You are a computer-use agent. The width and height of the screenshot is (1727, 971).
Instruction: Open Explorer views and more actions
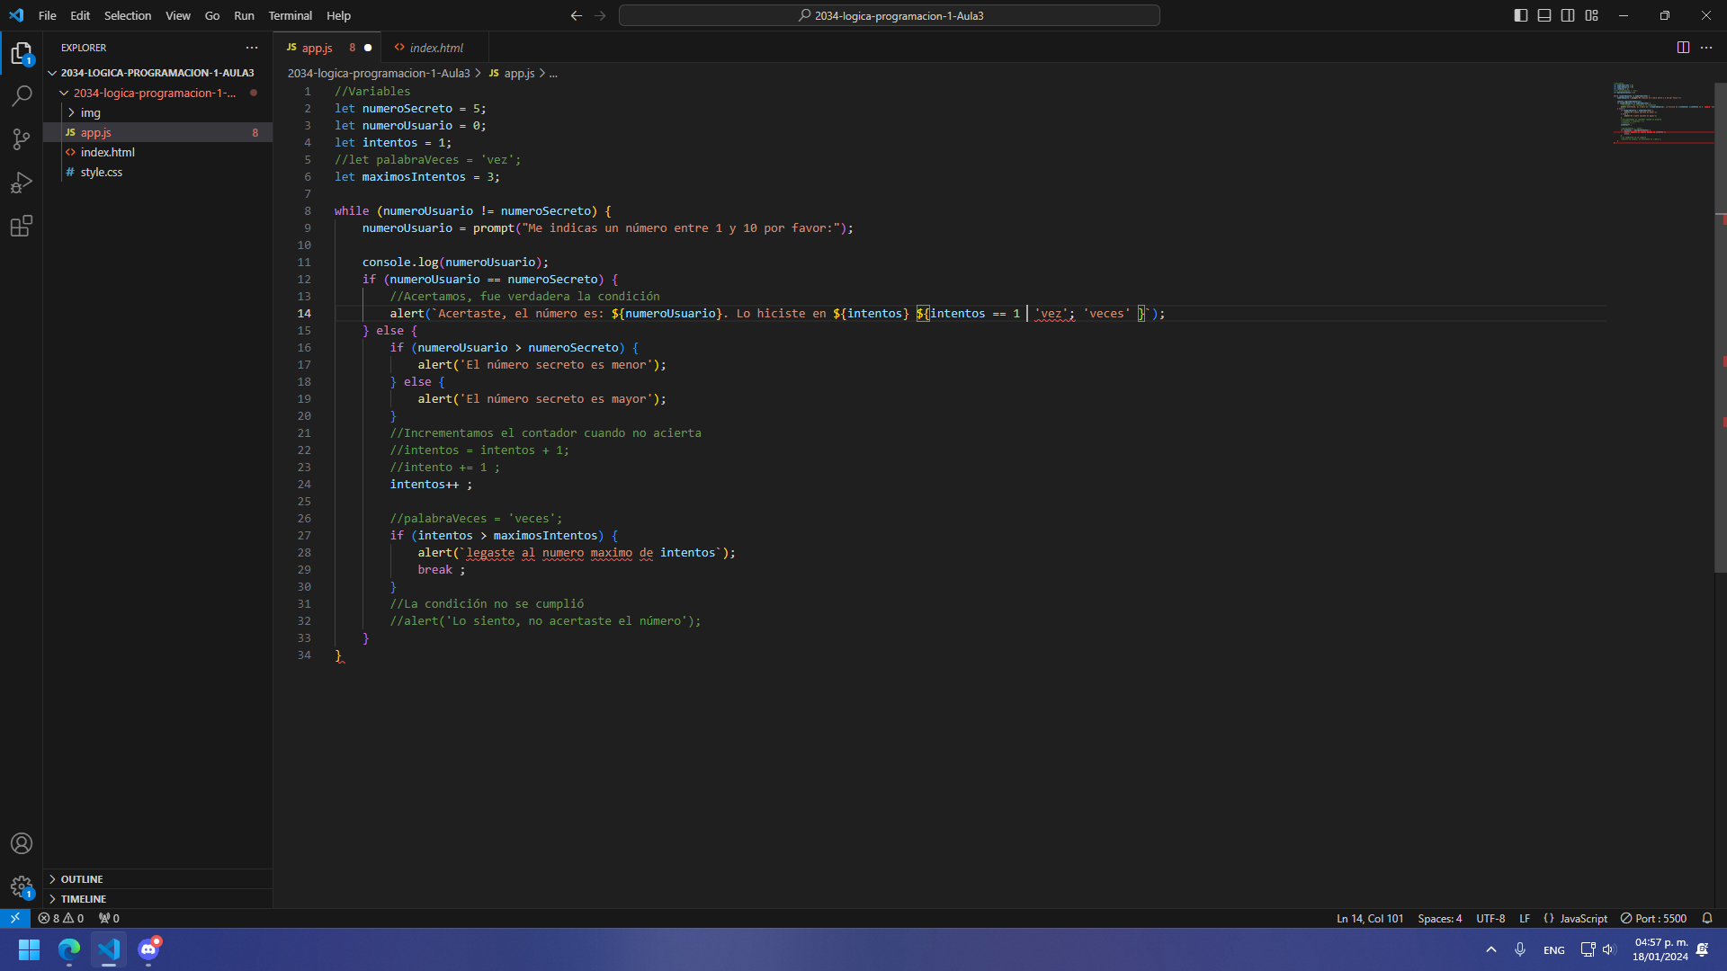[x=252, y=48]
